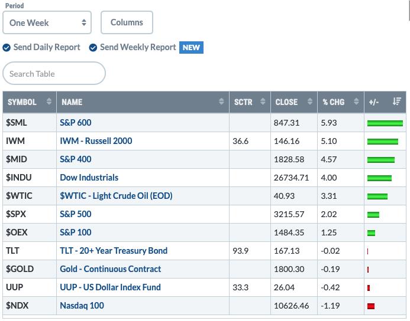Viewport: 410px width, 321px height.
Task: Open the IWM - Russell 2000 link
Action: pos(96,141)
